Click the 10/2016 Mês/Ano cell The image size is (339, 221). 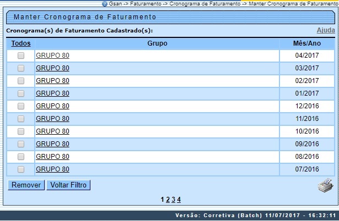click(307, 131)
